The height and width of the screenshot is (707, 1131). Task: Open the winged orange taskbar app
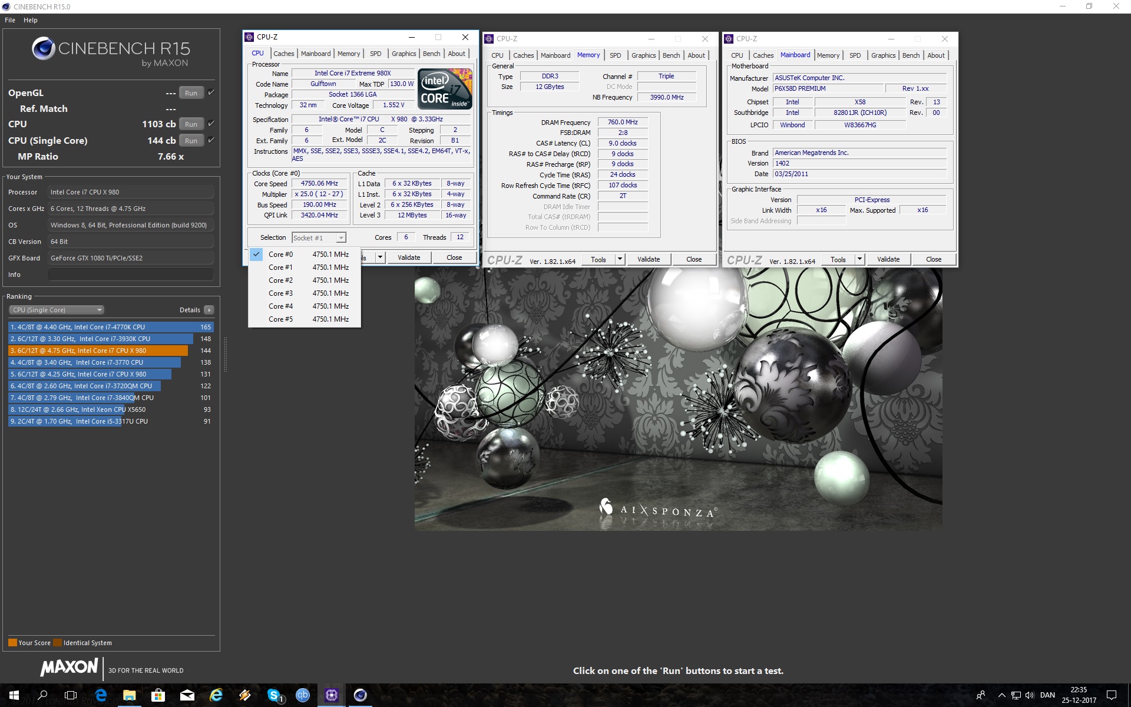pyautogui.click(x=245, y=695)
